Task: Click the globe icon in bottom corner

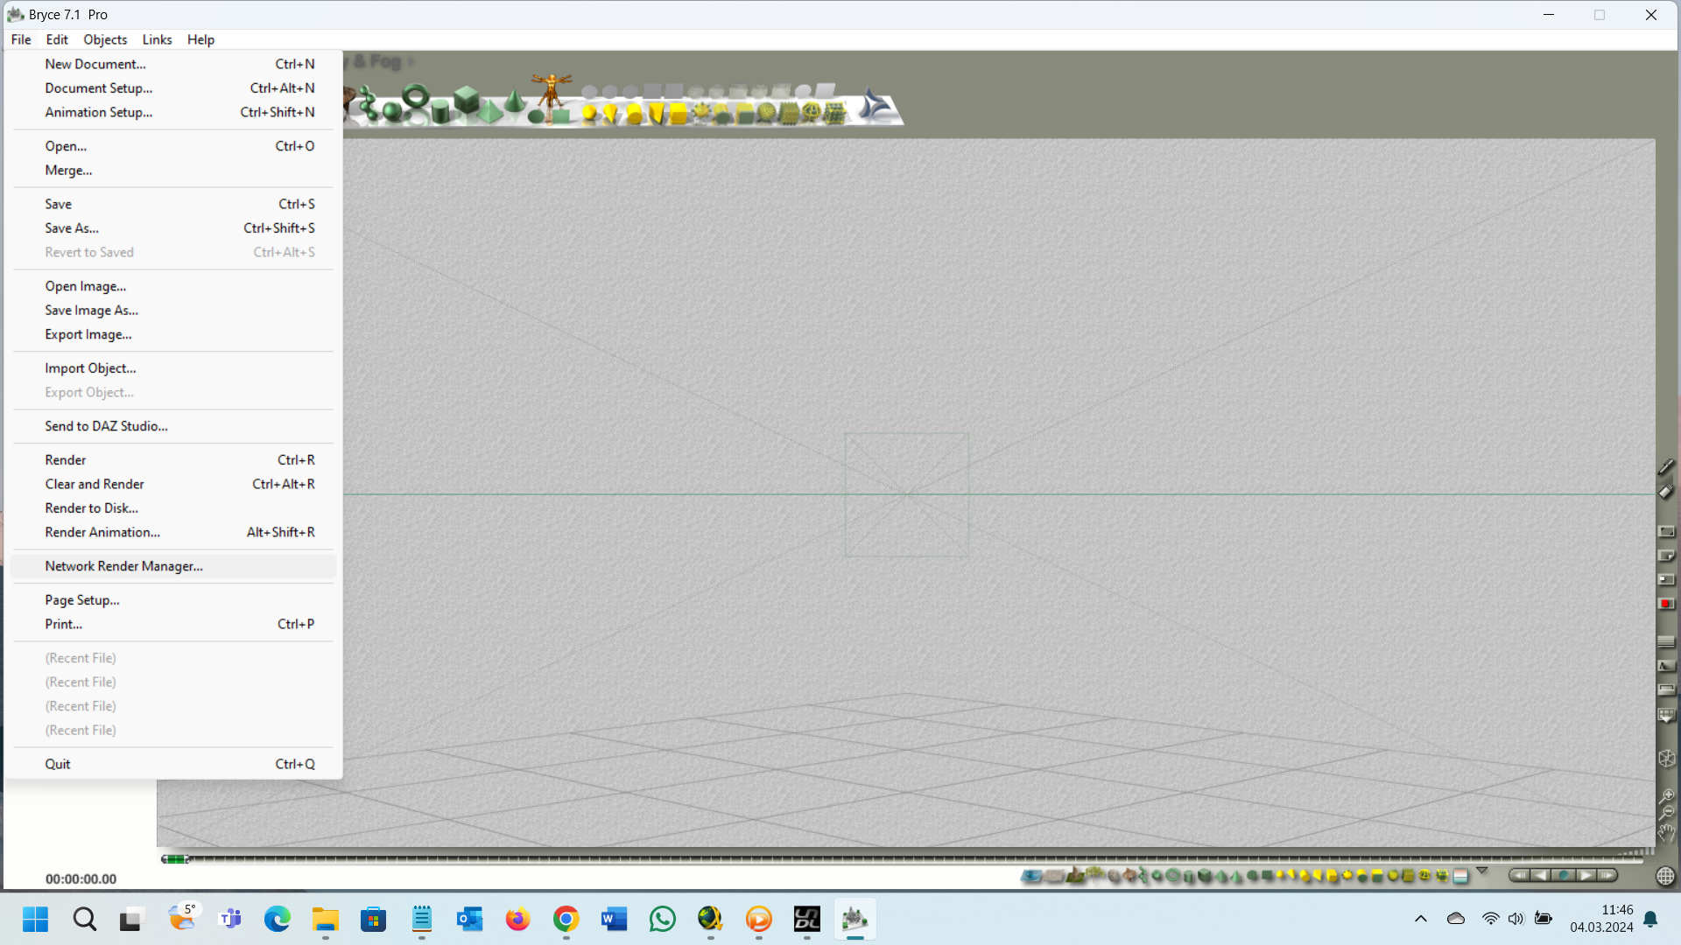Action: (1665, 876)
